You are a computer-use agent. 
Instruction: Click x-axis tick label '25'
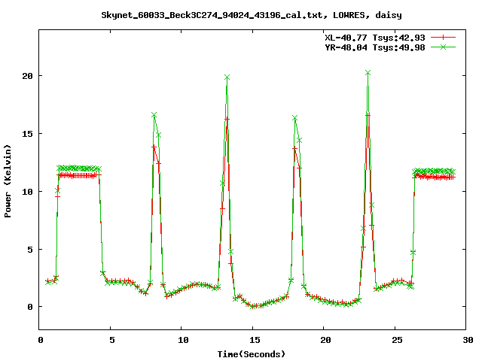[397, 340]
